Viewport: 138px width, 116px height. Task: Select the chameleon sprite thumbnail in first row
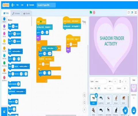click(x=101, y=99)
